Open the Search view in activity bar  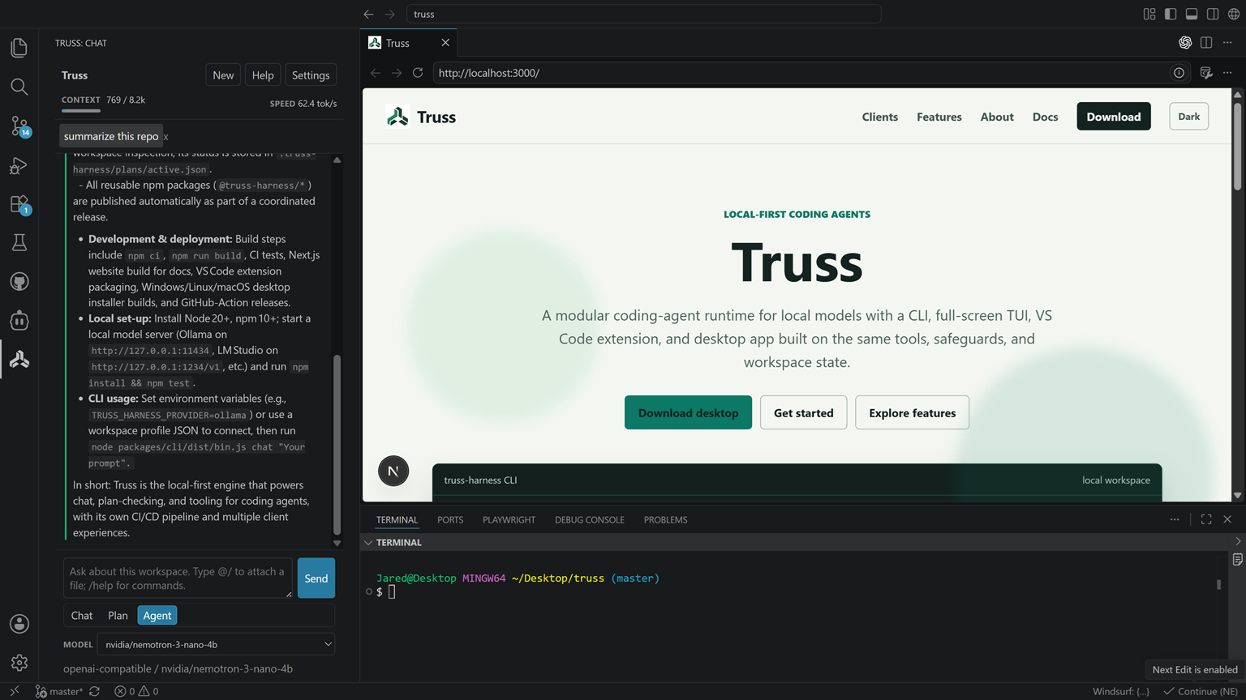coord(19,87)
